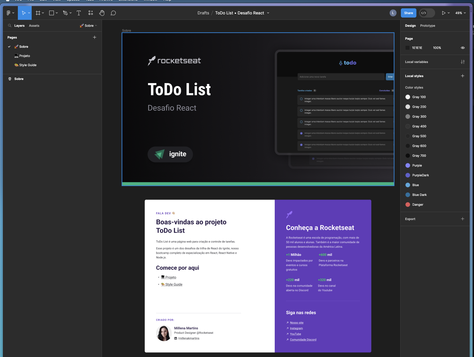The height and width of the screenshot is (357, 474).
Task: Click the /millenakmartins profile link
Action: 189,338
